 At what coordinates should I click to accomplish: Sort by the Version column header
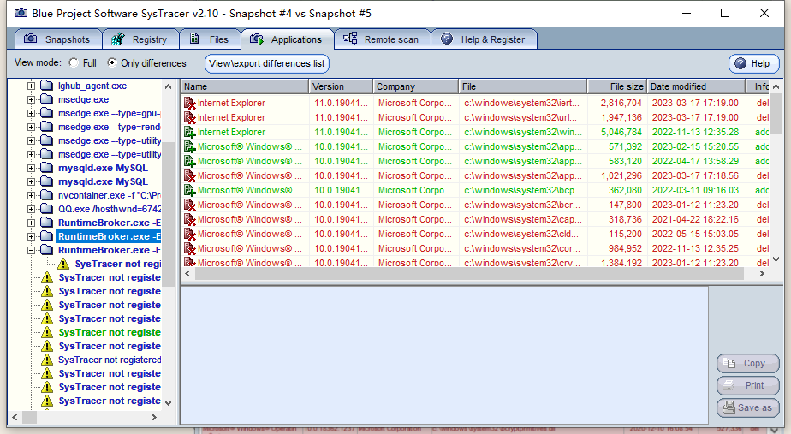(x=341, y=86)
